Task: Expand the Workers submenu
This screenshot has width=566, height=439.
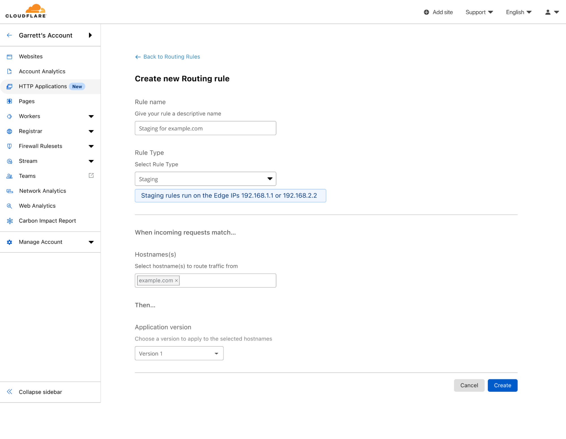Action: coord(91,116)
